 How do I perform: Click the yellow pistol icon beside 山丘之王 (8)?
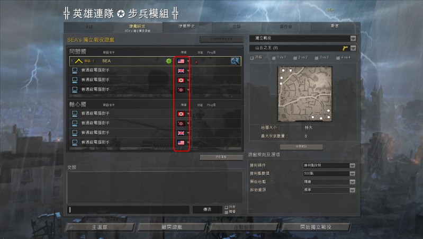tap(345, 48)
